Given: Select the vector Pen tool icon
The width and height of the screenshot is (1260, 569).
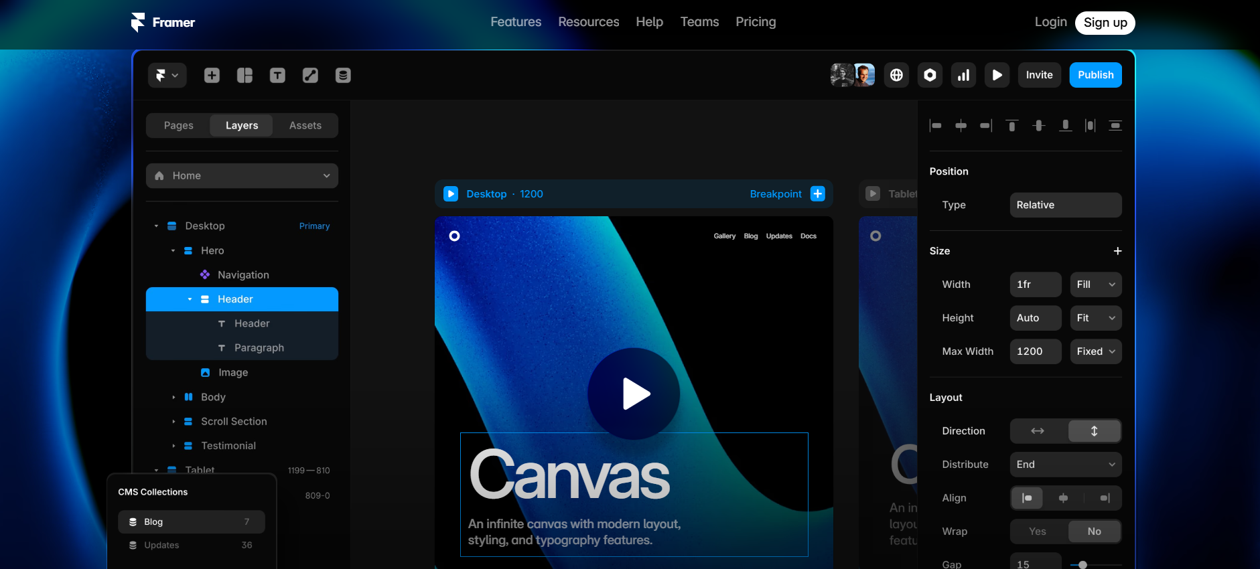Looking at the screenshot, I should [310, 76].
